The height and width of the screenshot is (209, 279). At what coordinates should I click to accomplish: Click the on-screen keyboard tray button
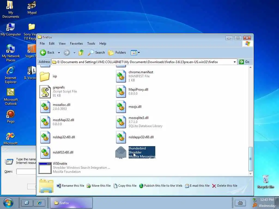coord(240,203)
